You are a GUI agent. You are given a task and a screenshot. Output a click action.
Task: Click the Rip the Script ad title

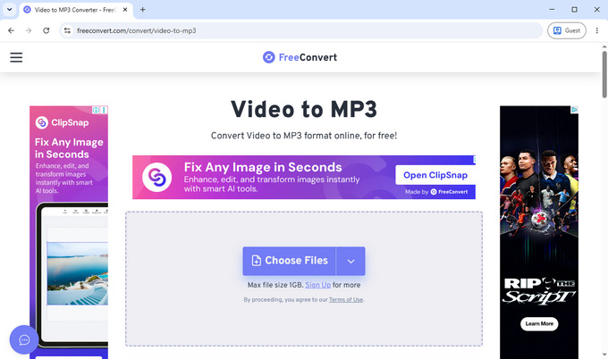(x=539, y=291)
